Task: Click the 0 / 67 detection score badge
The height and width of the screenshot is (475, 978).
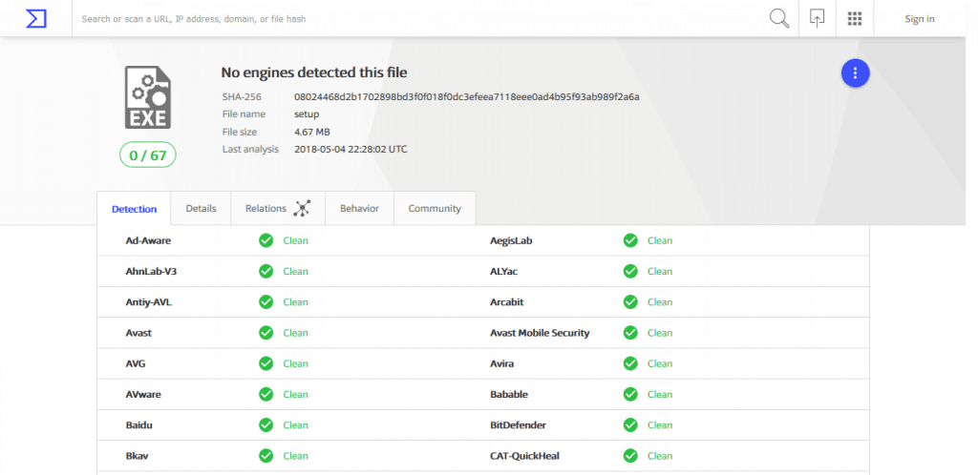Action: coord(148,155)
